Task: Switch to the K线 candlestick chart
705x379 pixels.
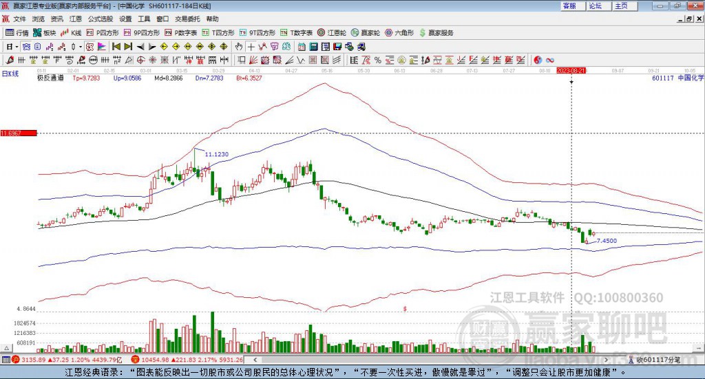Action: click(x=72, y=32)
